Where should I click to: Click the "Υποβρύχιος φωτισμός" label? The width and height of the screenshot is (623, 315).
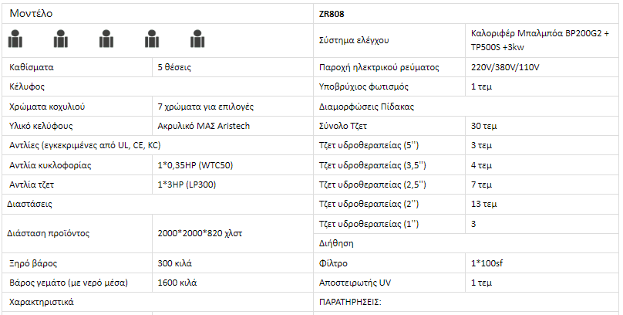363,86
